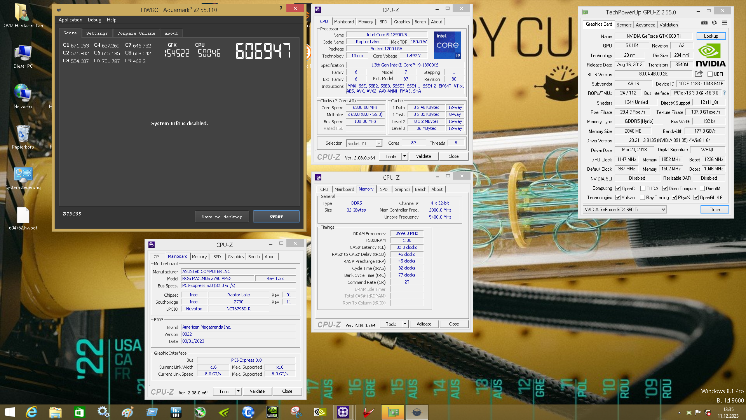Image resolution: width=746 pixels, height=420 pixels.
Task: Open the Aquamark Application menu
Action: 70,20
